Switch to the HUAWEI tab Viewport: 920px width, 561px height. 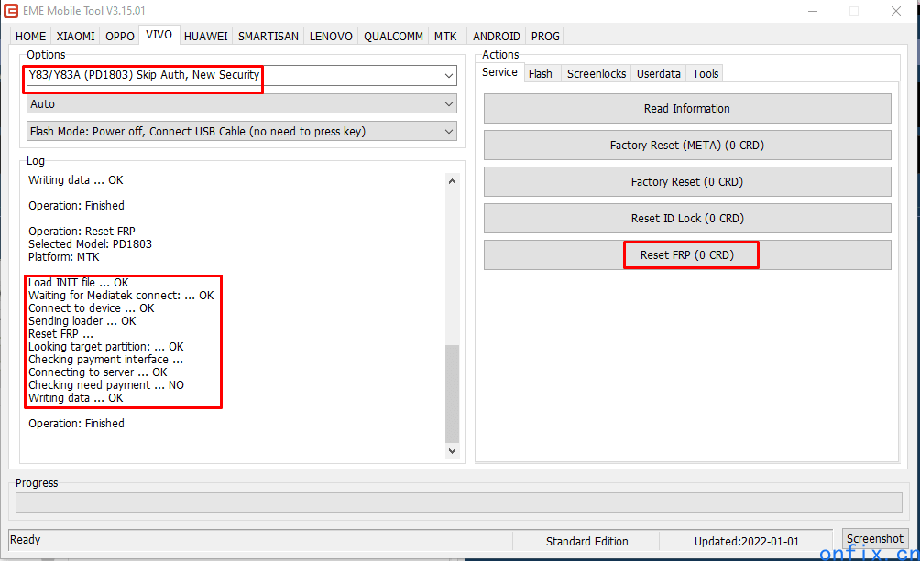coord(206,37)
